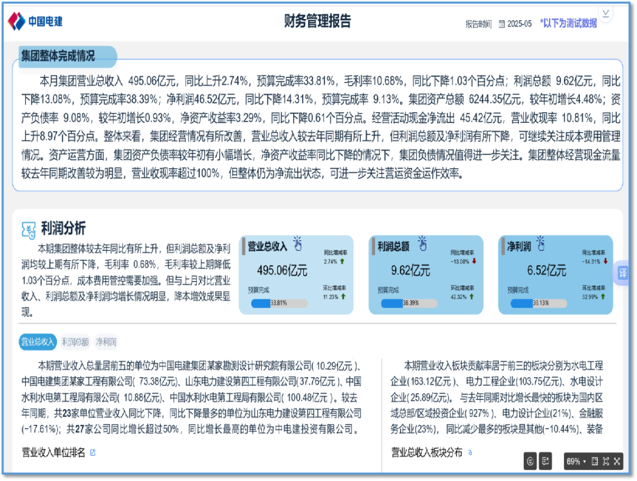
Task: Click the fullscreen focus icon
Action: click(606, 462)
